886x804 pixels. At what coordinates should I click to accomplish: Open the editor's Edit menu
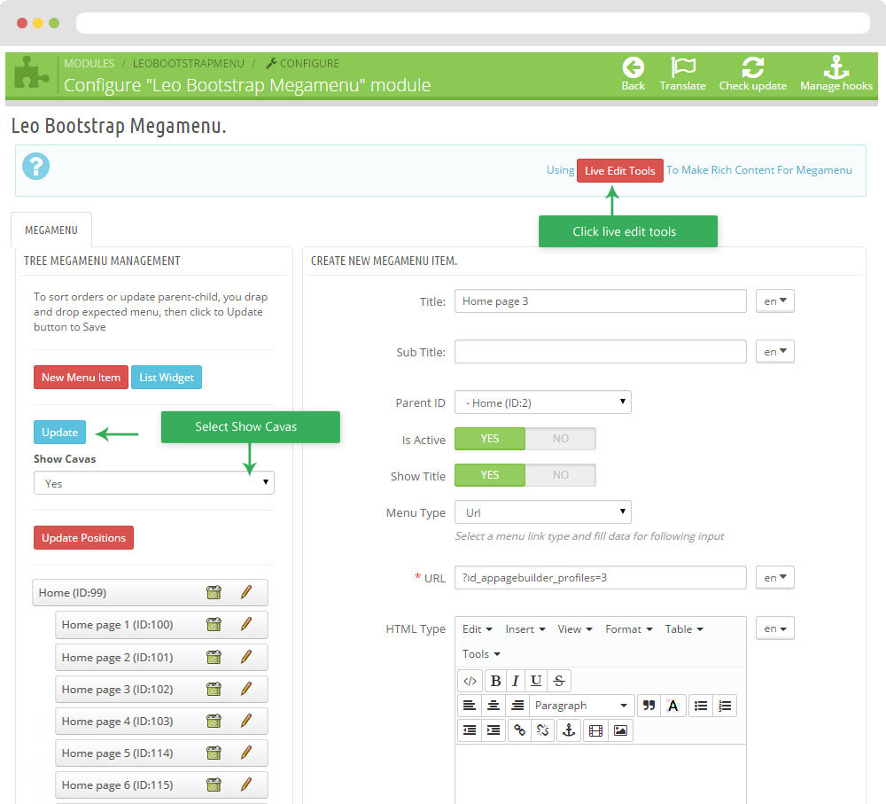(x=478, y=629)
